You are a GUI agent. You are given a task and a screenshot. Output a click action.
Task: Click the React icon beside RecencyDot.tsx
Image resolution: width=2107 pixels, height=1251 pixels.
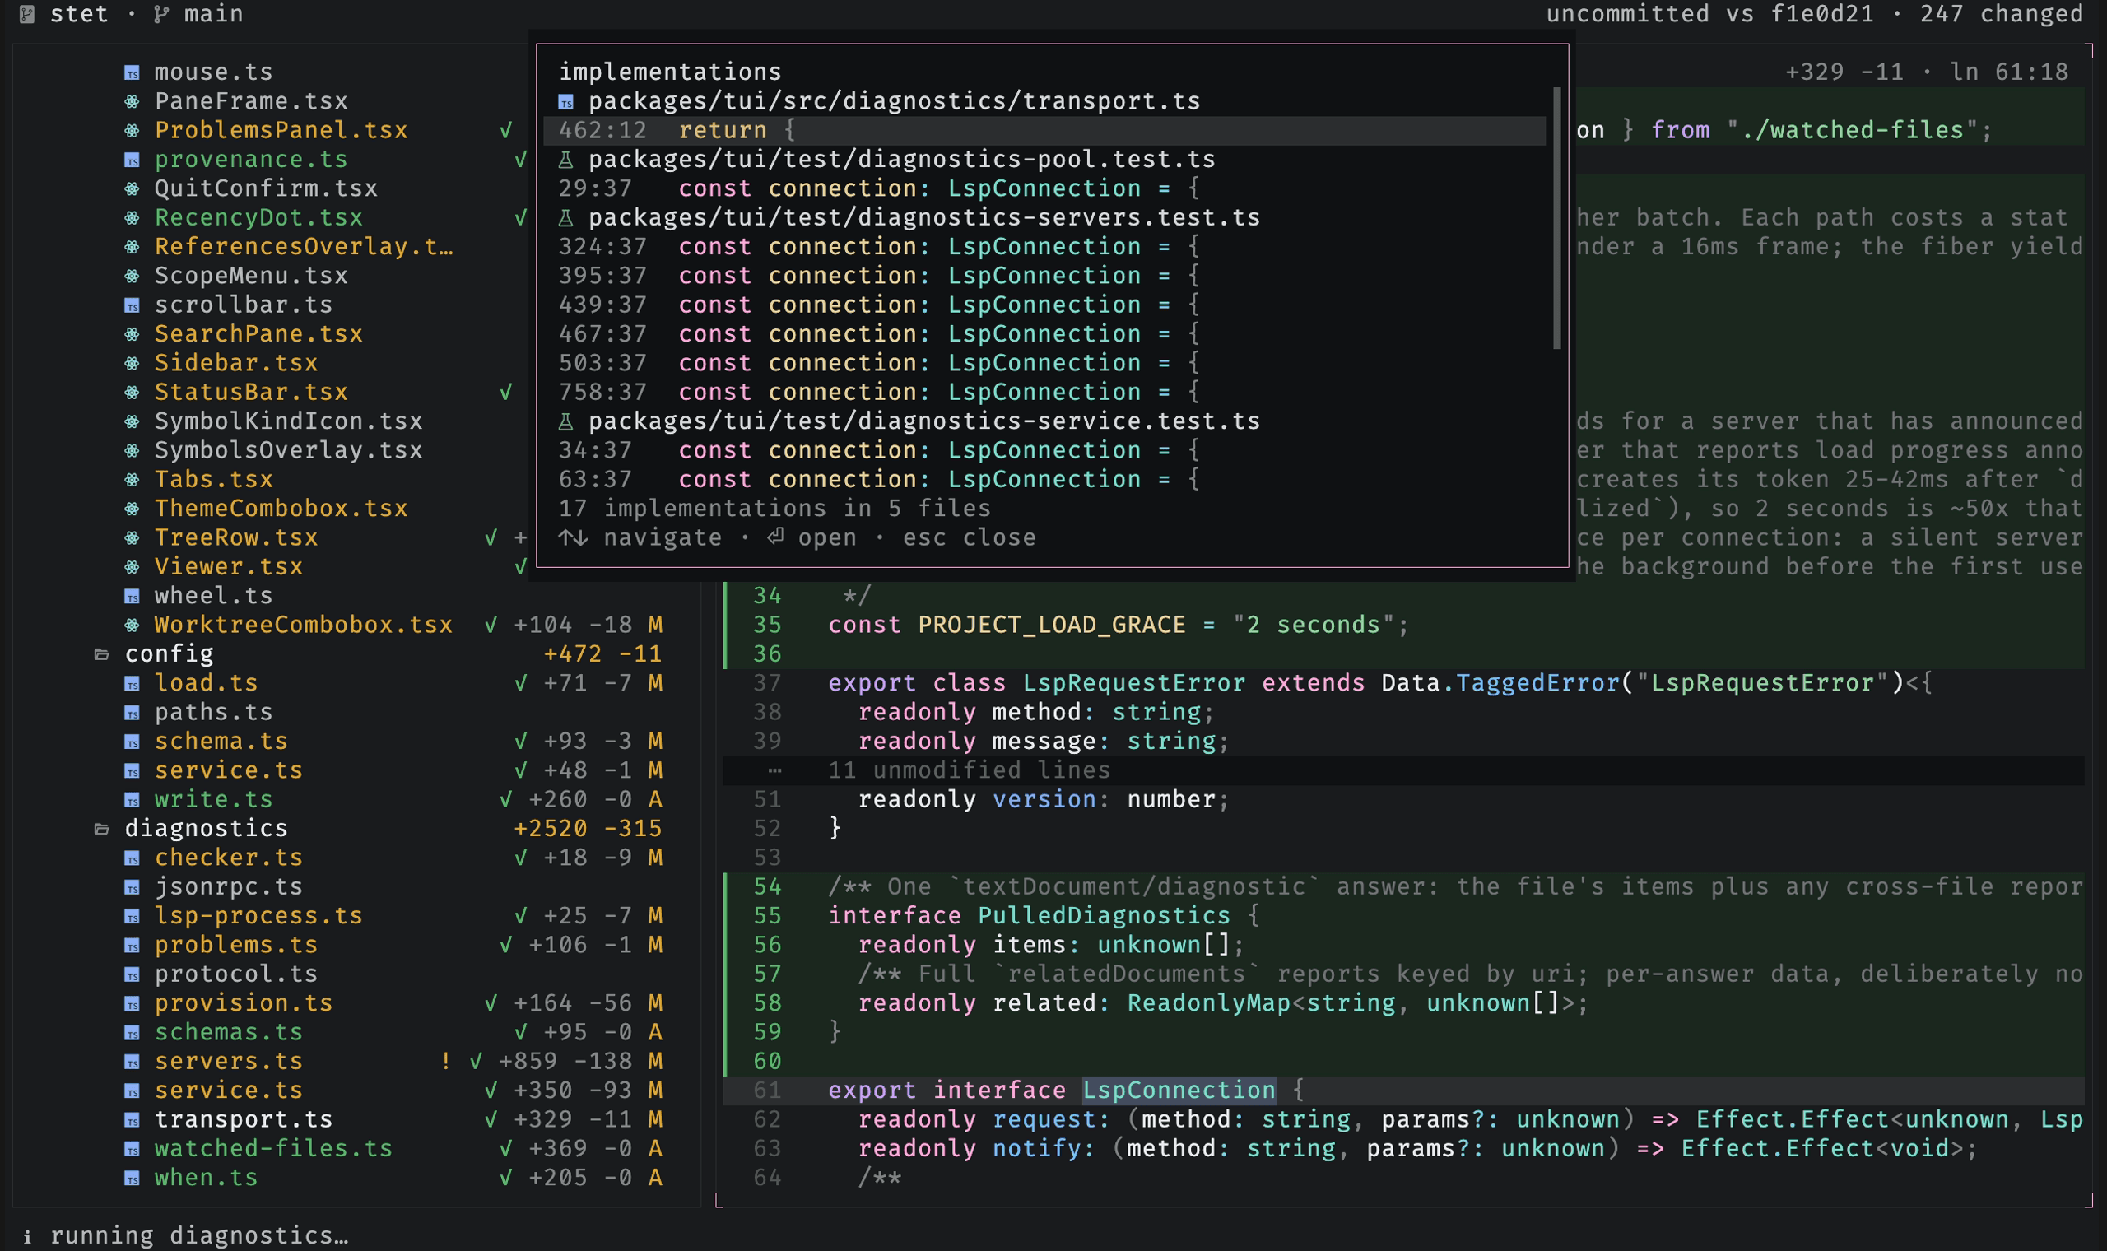click(133, 218)
